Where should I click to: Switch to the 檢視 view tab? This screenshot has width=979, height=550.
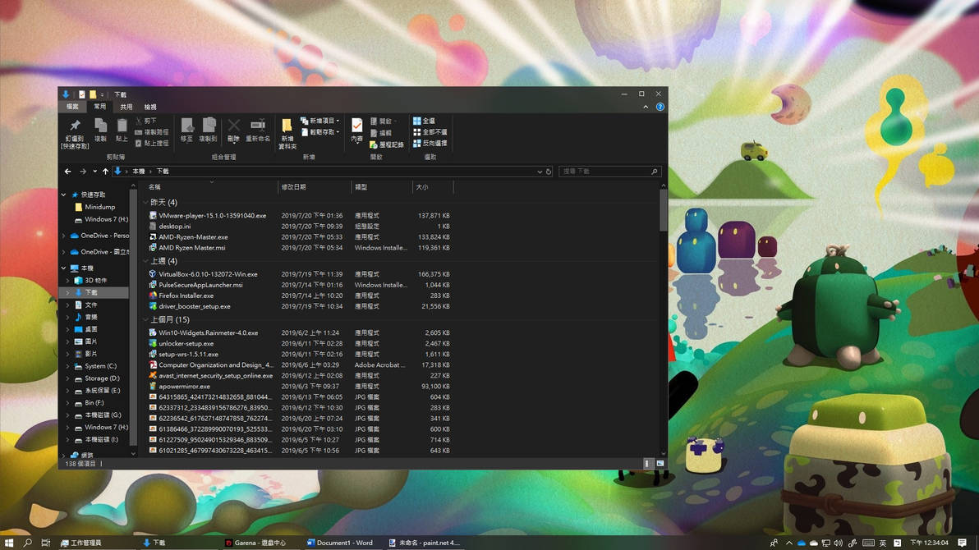150,107
